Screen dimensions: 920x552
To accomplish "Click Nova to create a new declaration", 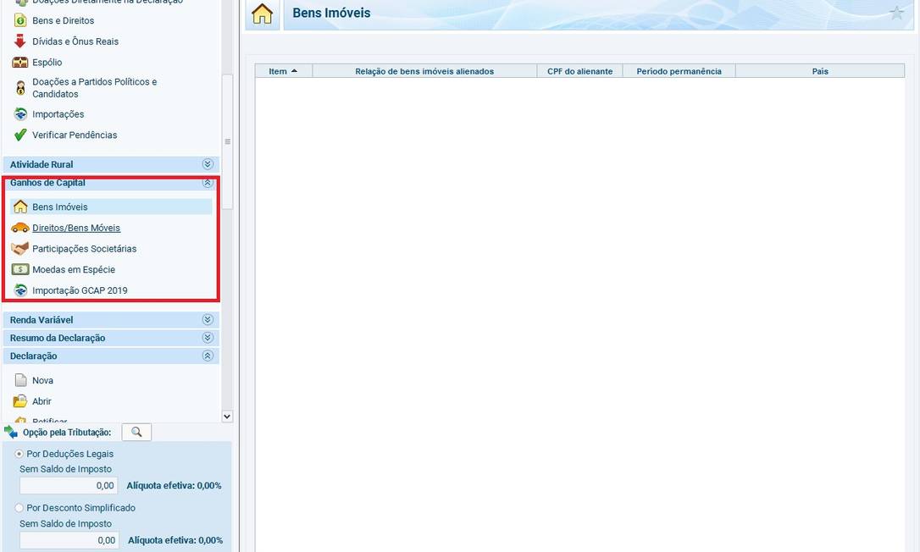I will (x=42, y=380).
